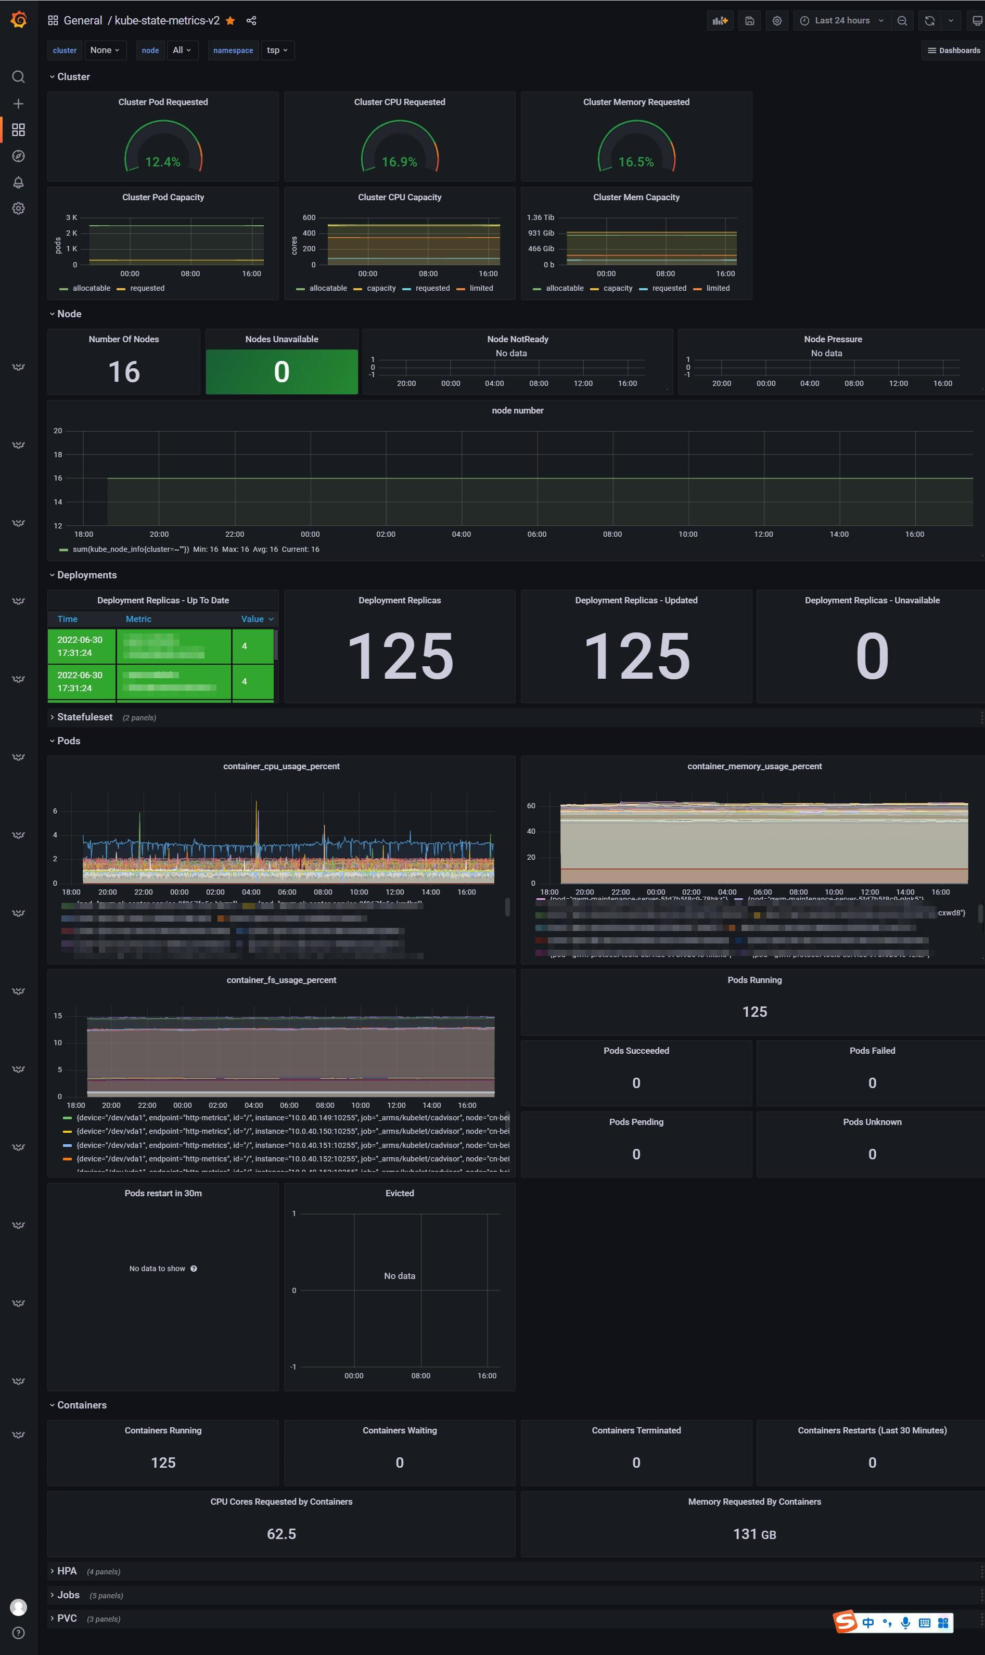The image size is (985, 1655).
Task: Open the namespace variable dropdown
Action: [277, 50]
